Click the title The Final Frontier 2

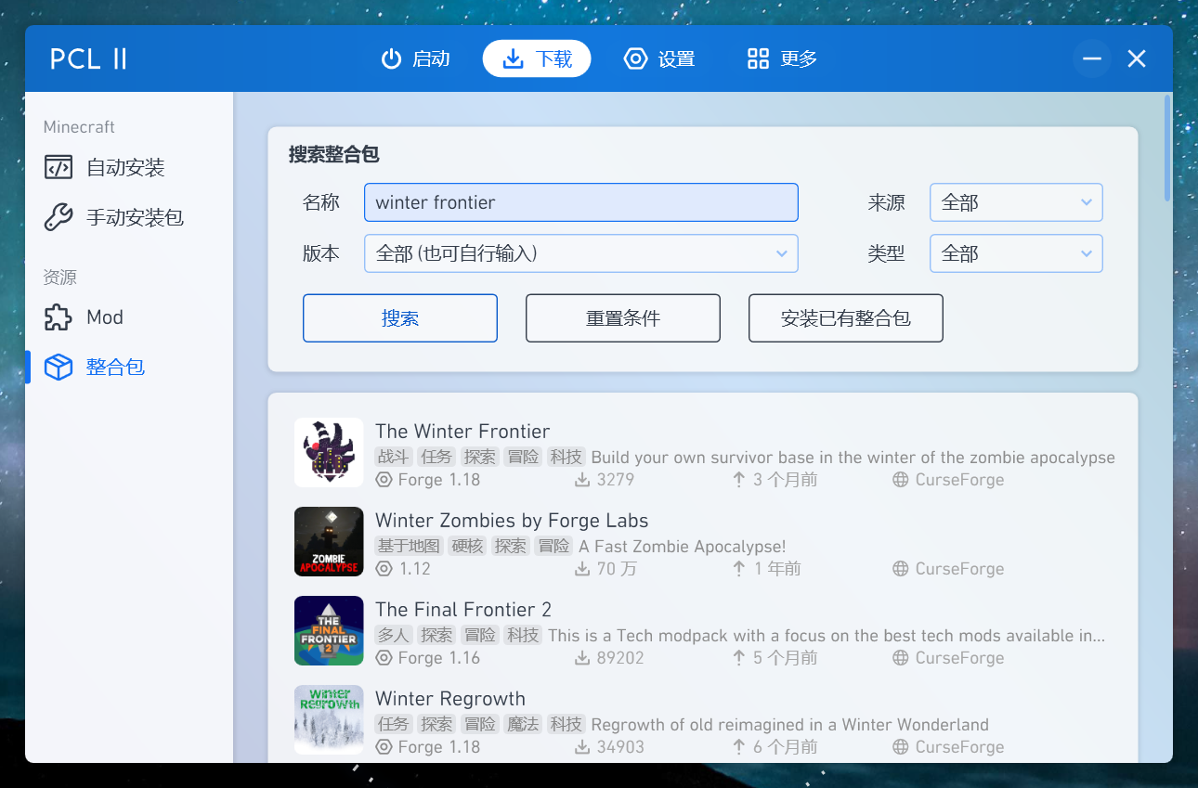[463, 610]
